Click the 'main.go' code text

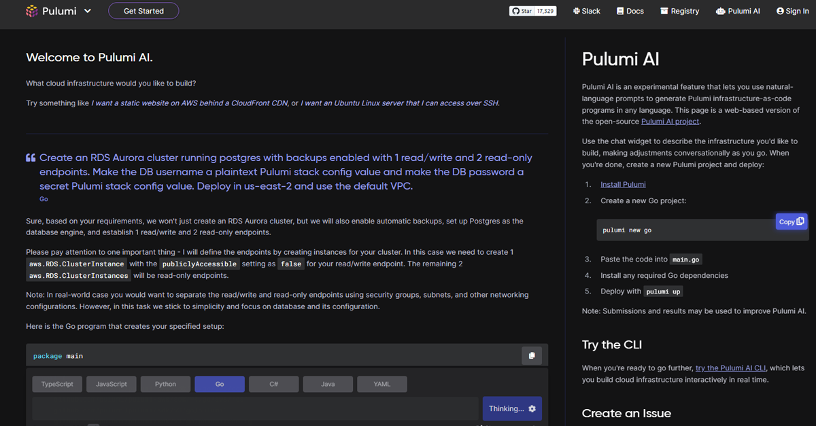click(686, 260)
